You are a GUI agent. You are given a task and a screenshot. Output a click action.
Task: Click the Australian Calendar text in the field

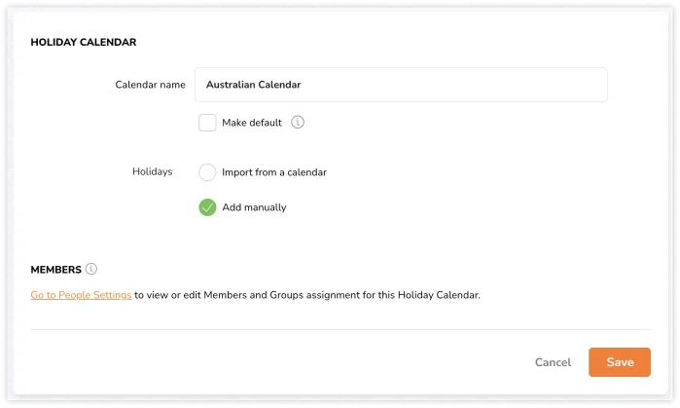tap(253, 85)
